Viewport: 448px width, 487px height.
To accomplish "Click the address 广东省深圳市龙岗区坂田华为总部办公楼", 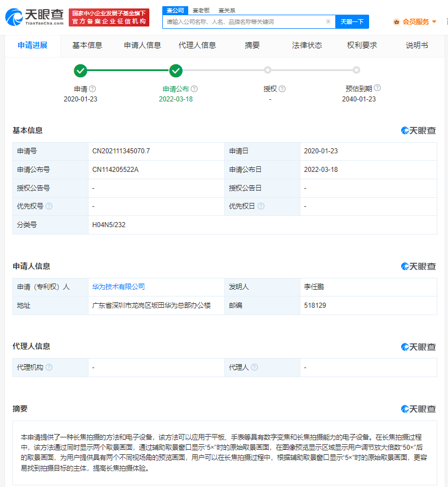I will [x=152, y=306].
